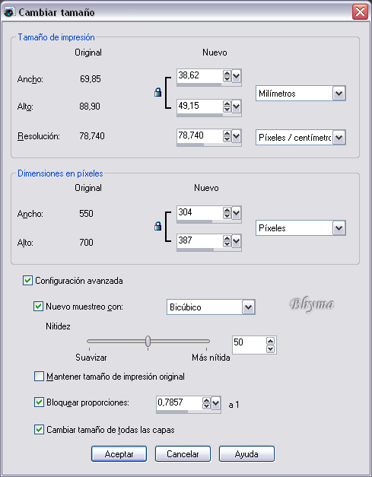
Task: Click the print size aspect lock icon
Action: pos(157,92)
